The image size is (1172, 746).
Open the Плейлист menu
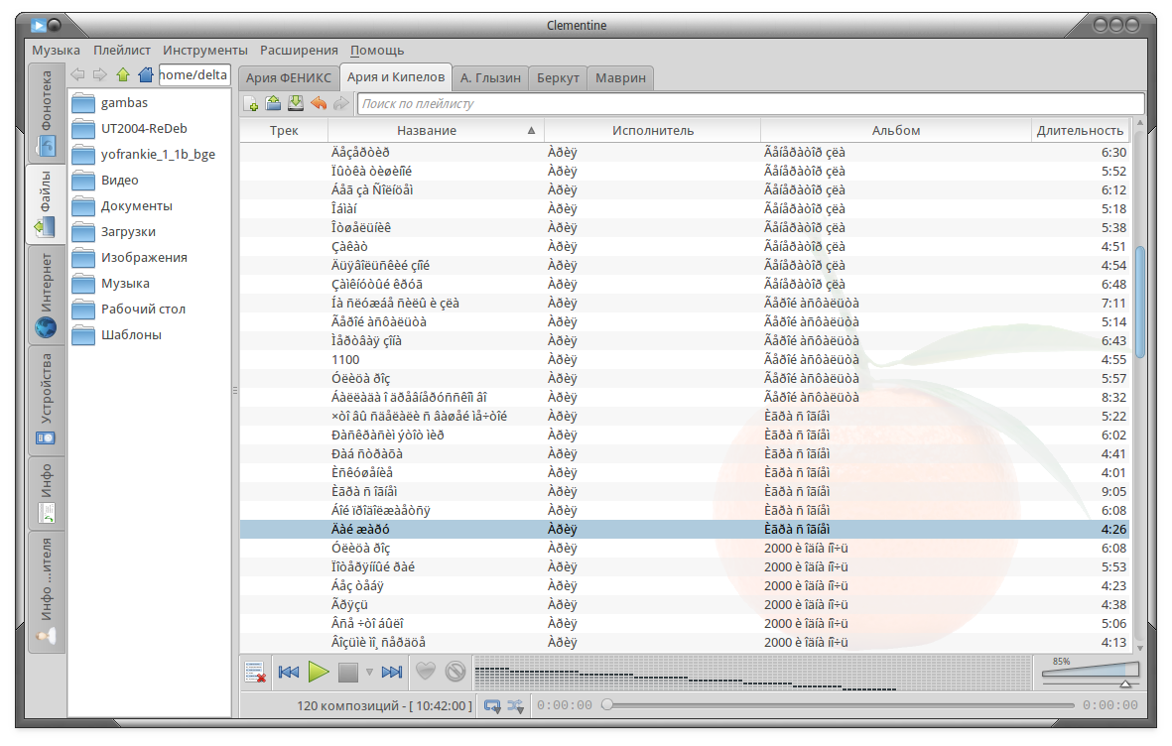click(122, 50)
